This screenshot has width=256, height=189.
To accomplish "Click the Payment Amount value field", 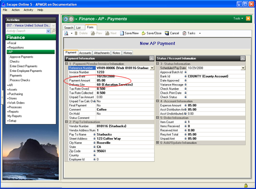I will coord(125,80).
